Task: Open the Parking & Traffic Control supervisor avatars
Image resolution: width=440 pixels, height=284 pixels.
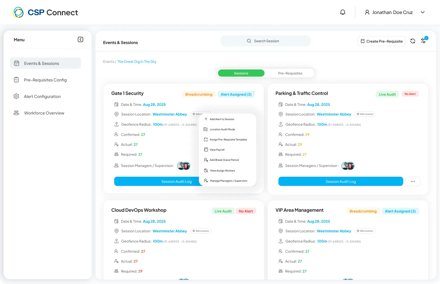Action: click(x=348, y=166)
